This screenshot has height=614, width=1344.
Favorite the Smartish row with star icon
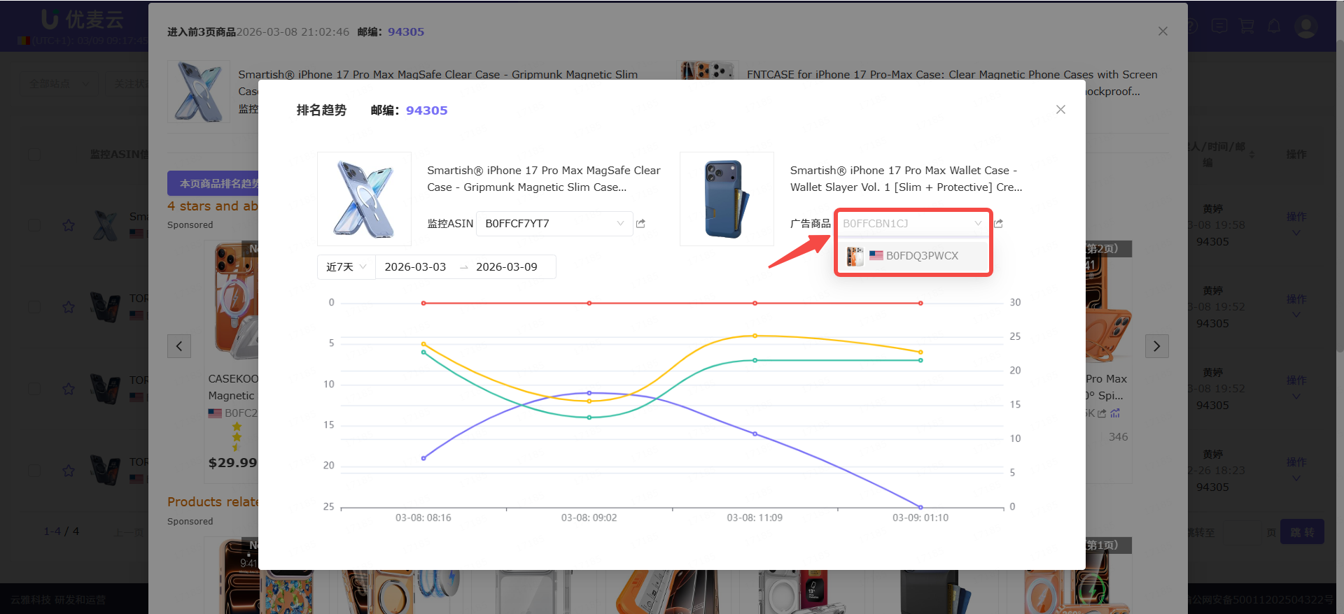click(x=69, y=225)
